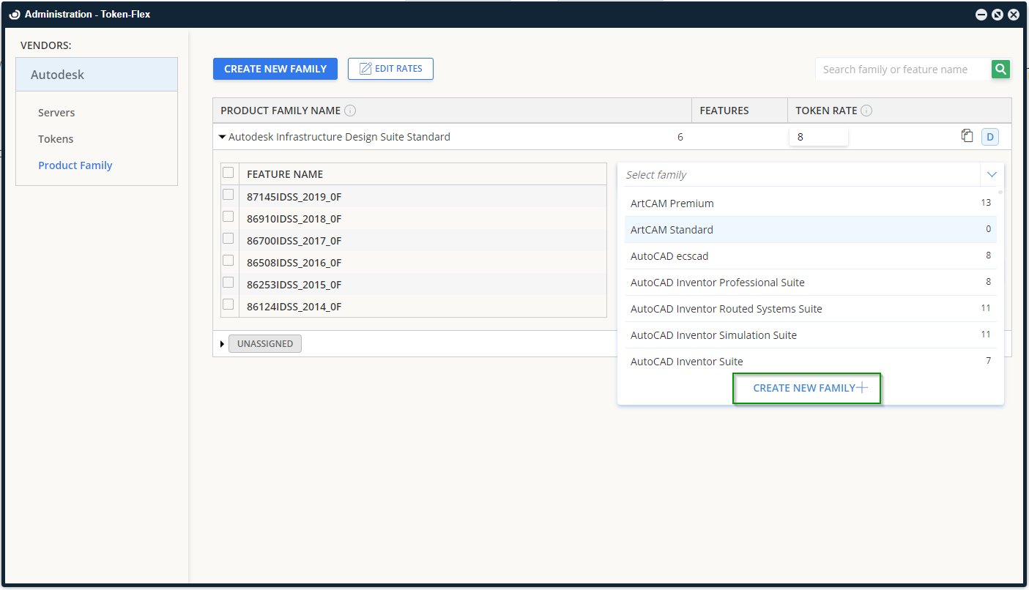This screenshot has width=1029, height=590.
Task: Close Select family dropdown with chevron
Action: [992, 175]
